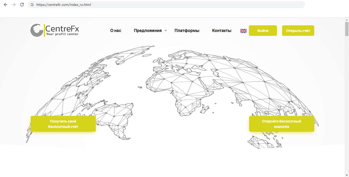This screenshot has width=349, height=177.
Task: Open the Предложения menu item
Action: point(148,31)
